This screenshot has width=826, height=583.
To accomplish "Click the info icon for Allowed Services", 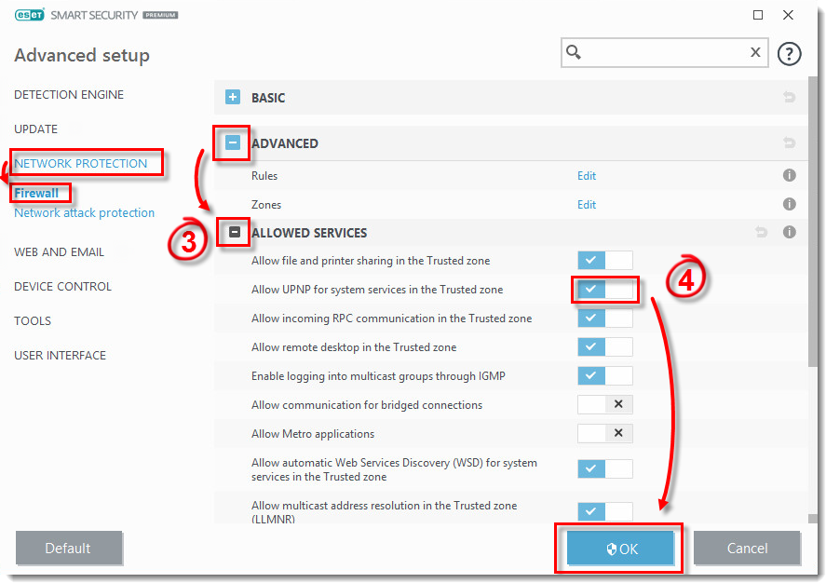I will click(x=789, y=232).
